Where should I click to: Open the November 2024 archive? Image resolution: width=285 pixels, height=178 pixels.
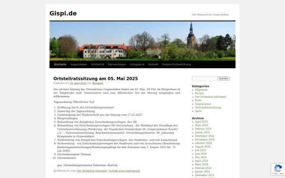205,140
